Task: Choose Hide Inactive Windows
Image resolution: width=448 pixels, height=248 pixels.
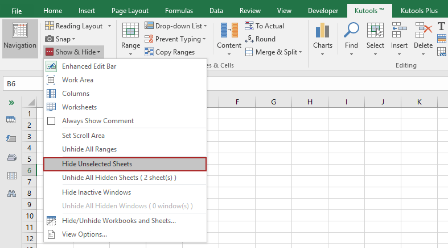Action: coord(125,192)
